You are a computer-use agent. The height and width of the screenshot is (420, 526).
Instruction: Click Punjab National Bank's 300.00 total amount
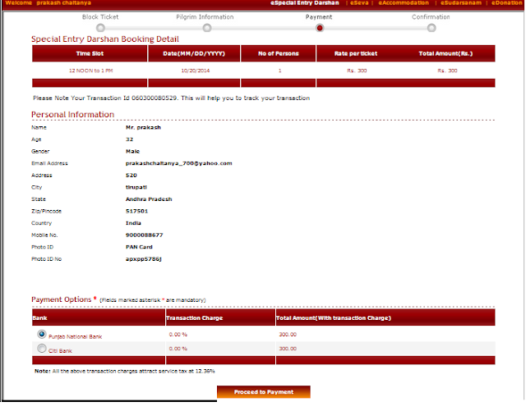click(288, 335)
